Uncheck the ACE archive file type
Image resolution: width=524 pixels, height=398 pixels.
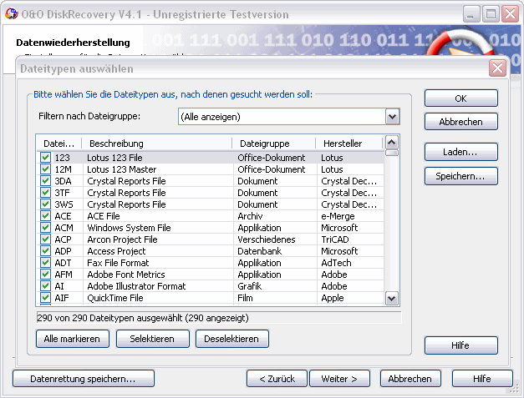45,215
